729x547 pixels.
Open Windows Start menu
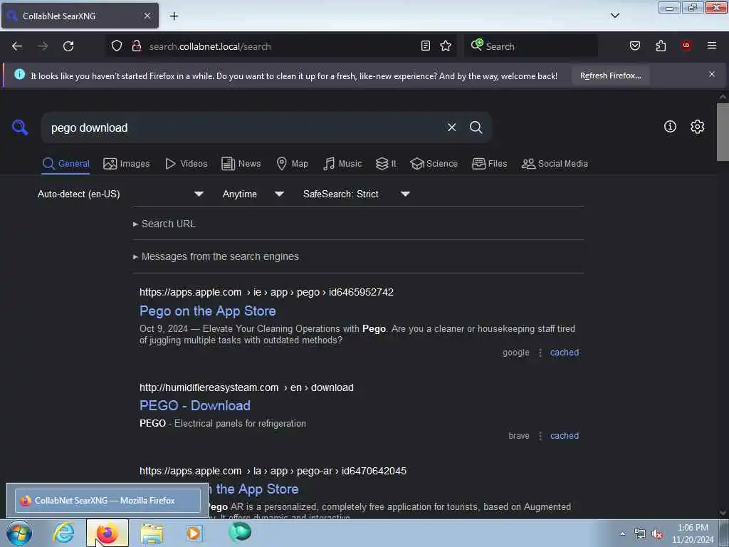click(19, 533)
